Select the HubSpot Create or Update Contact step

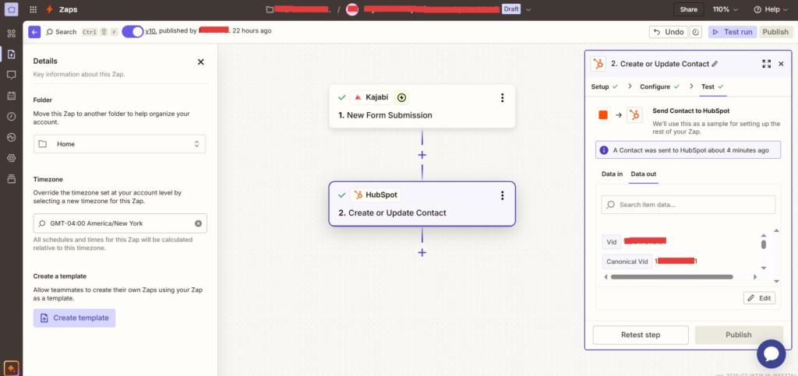coord(422,204)
